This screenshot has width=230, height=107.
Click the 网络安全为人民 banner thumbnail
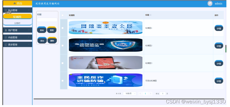click(x=106, y=28)
